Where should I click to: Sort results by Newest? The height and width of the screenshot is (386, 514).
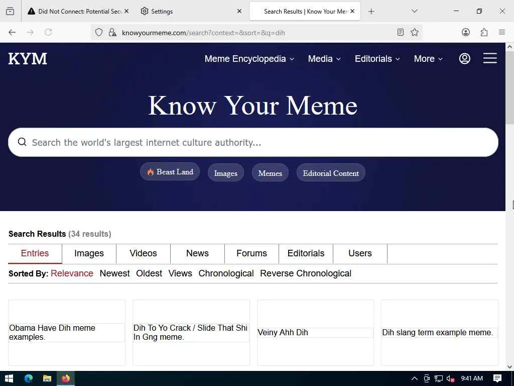point(115,273)
